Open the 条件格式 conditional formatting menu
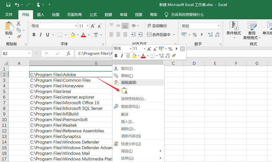Image resolution: width=272 pixels, height=162 pixels. click(x=234, y=30)
